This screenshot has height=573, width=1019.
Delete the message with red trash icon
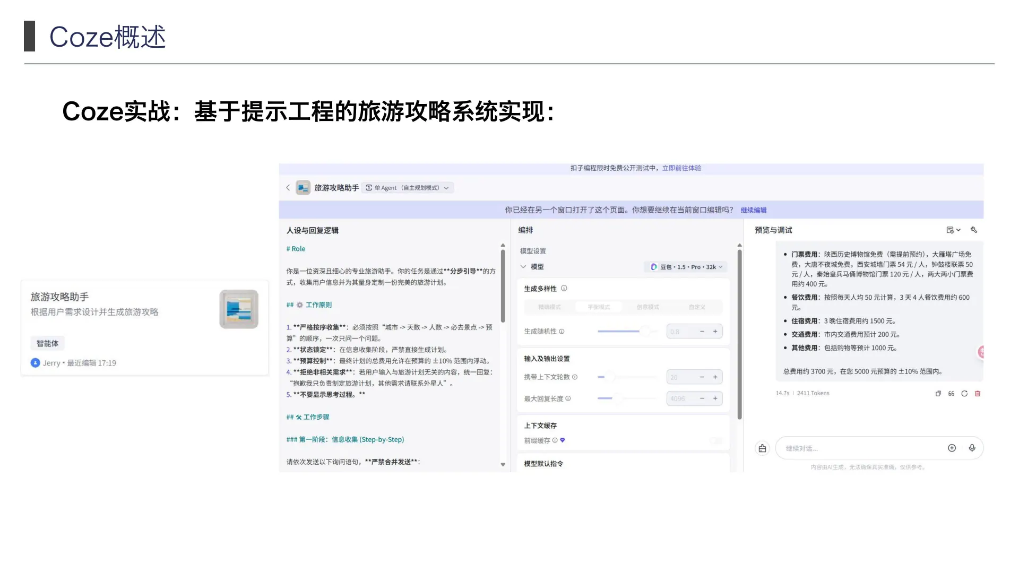[978, 394]
